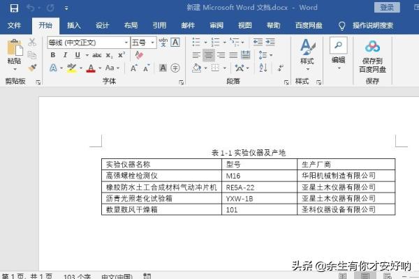Screen dimensions: 419x279
Task: Expand the 样式 styles gallery
Action: (307, 52)
